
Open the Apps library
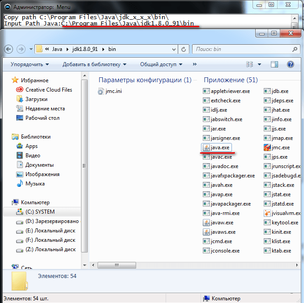click(x=32, y=146)
